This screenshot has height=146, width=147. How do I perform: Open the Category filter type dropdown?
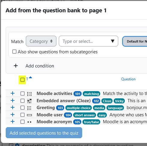point(41,41)
